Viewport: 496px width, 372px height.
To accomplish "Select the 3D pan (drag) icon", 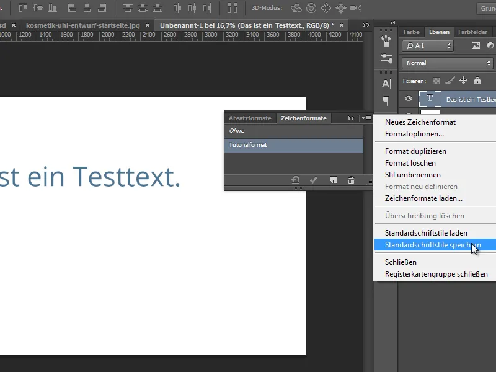I will [x=326, y=8].
